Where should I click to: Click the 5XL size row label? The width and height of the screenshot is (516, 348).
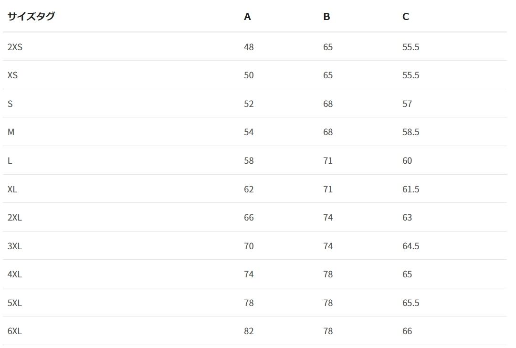click(x=15, y=303)
